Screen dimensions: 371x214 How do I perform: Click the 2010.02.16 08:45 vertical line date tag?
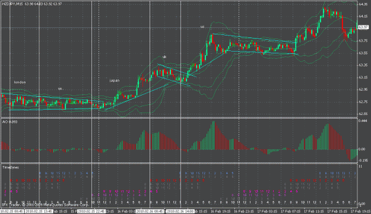point(150,212)
